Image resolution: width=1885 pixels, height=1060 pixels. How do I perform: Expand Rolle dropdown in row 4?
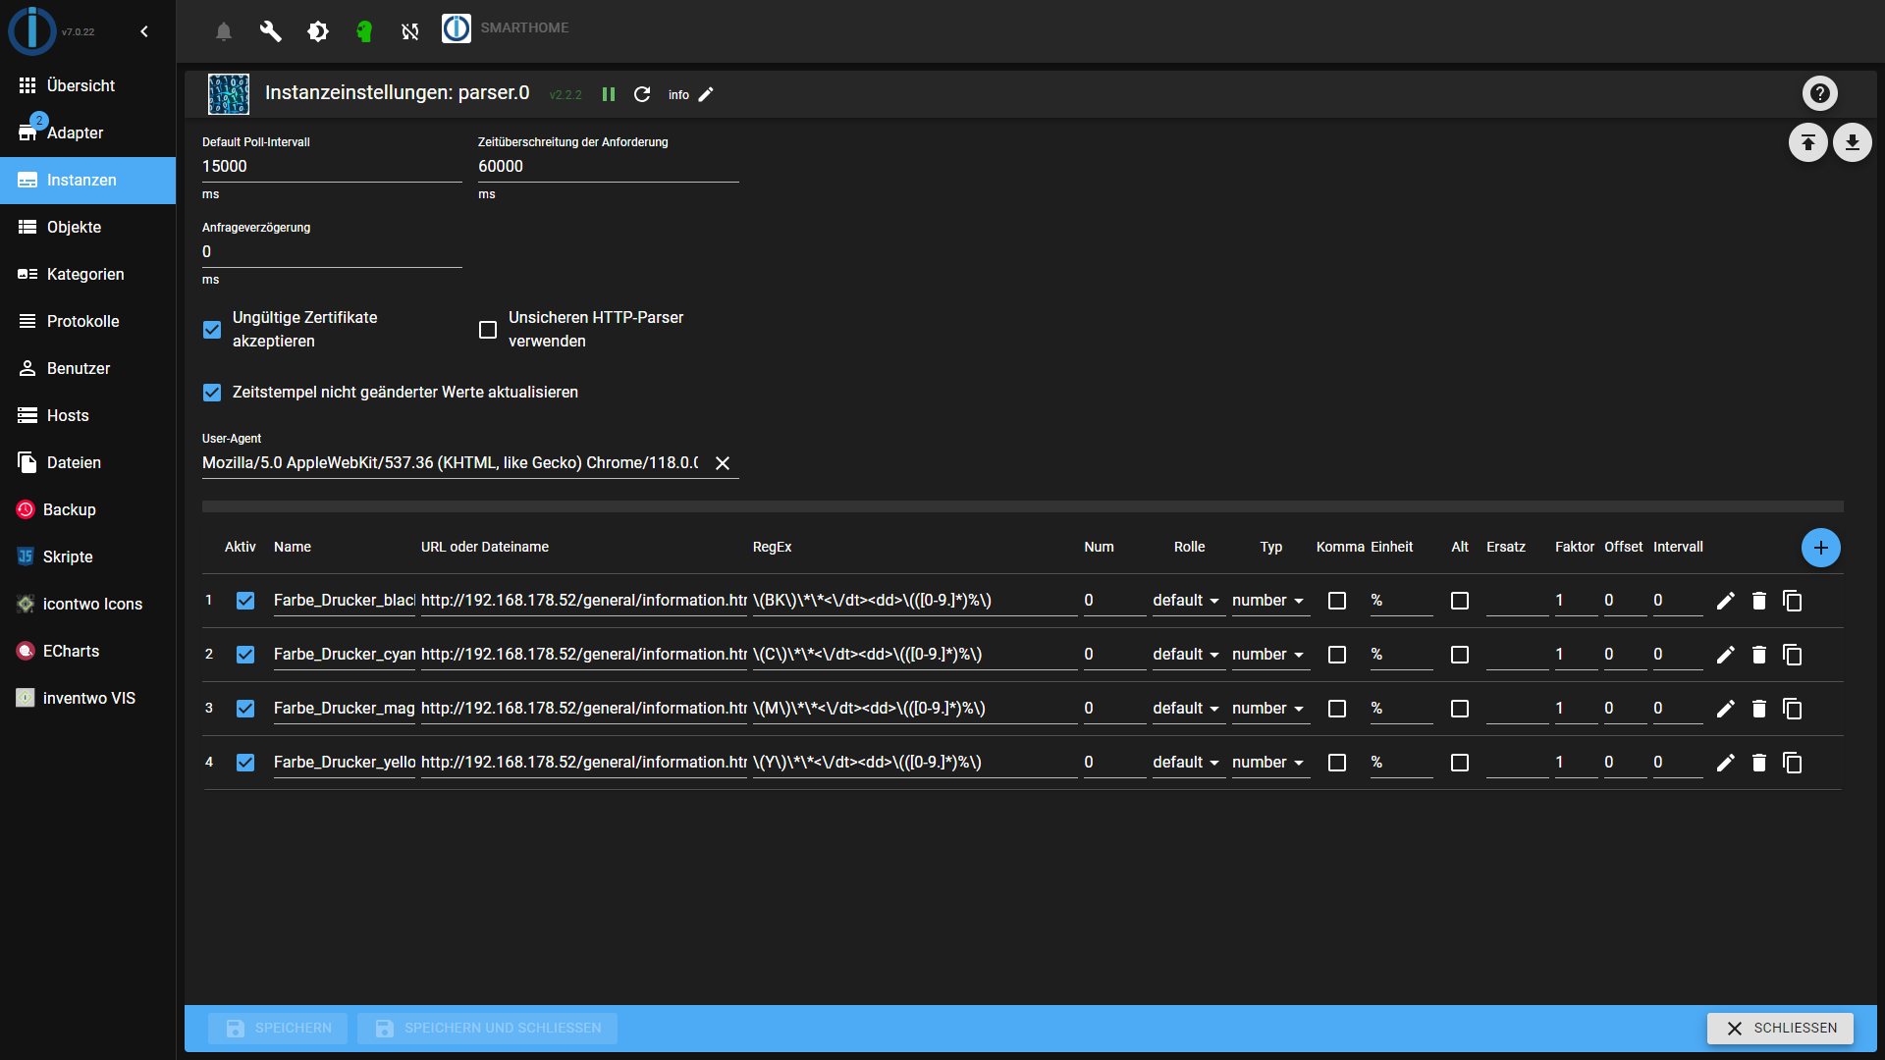[x=1186, y=763]
